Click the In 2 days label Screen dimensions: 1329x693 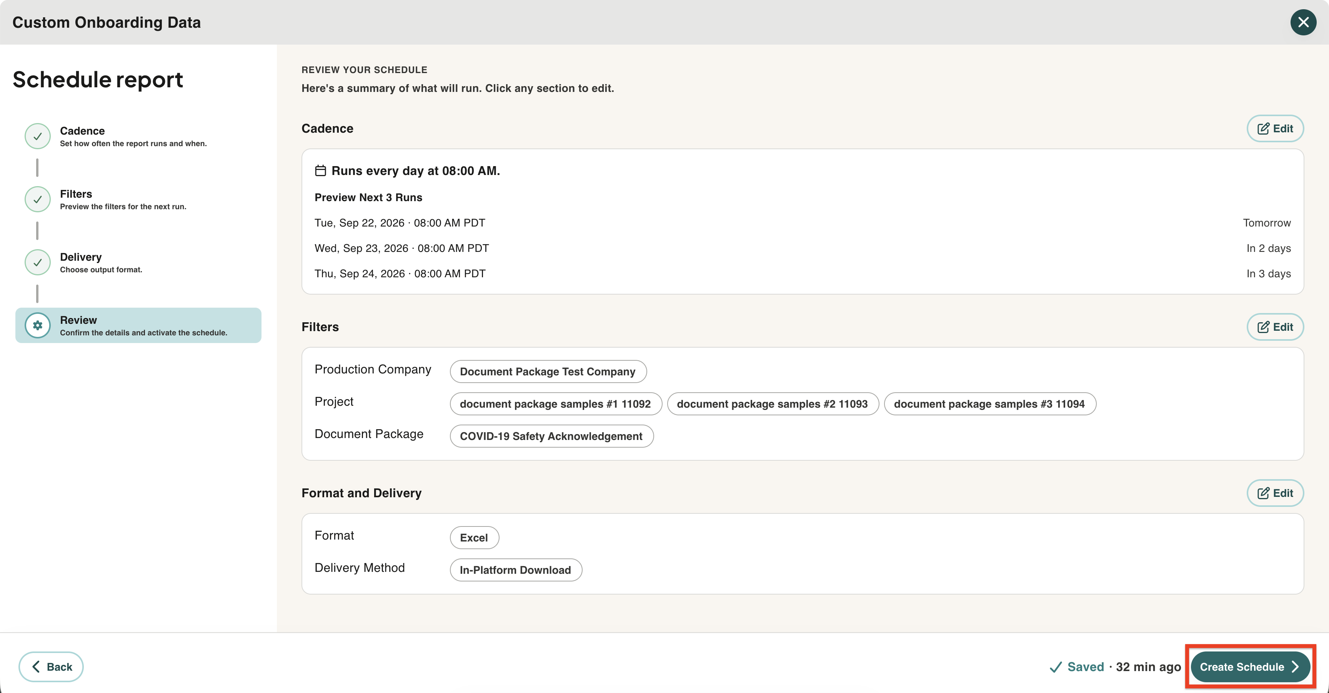[1269, 248]
